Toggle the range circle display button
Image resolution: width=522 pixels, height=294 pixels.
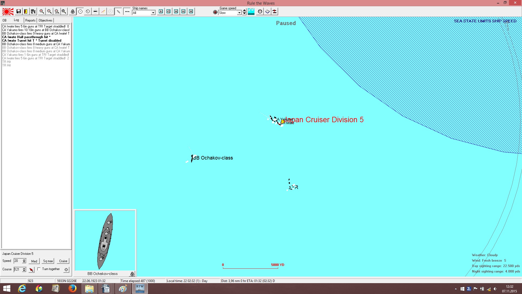point(80,11)
